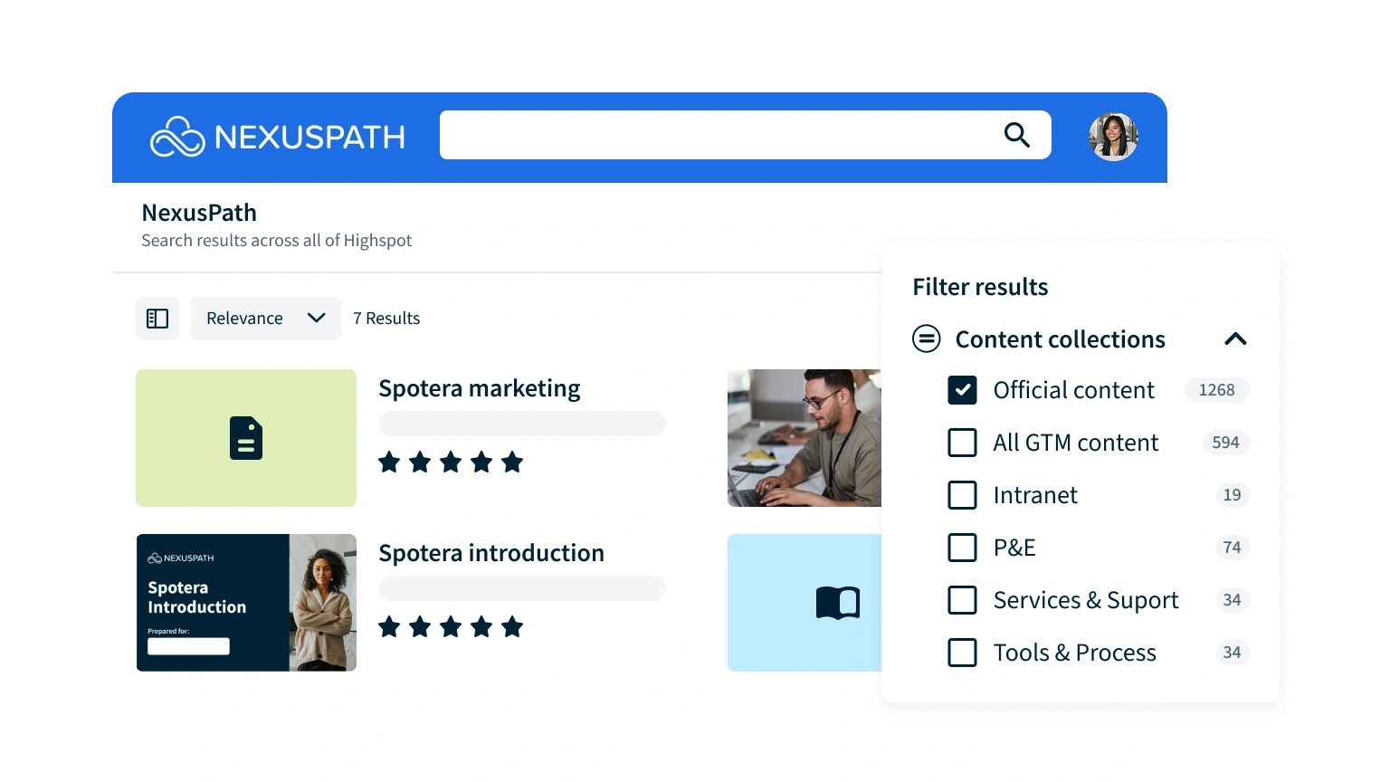
Task: Click the document icon on green tile
Action: point(246,438)
